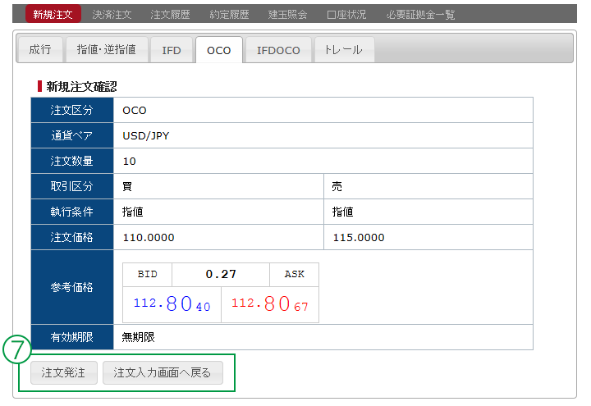Screen dimensions: 591x406
Task: Open the 口座状況 menu item
Action: [346, 14]
